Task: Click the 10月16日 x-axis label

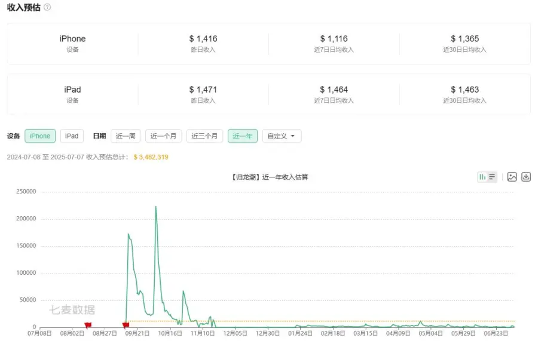Action: [170, 333]
